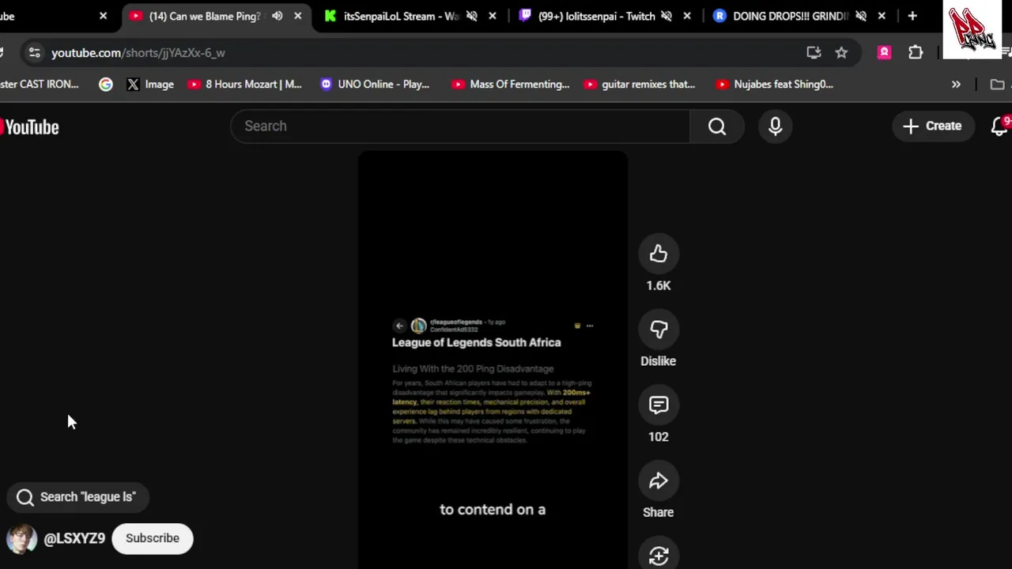Open the 8 Hours Mozart bookmark
The image size is (1012, 569).
click(x=245, y=85)
